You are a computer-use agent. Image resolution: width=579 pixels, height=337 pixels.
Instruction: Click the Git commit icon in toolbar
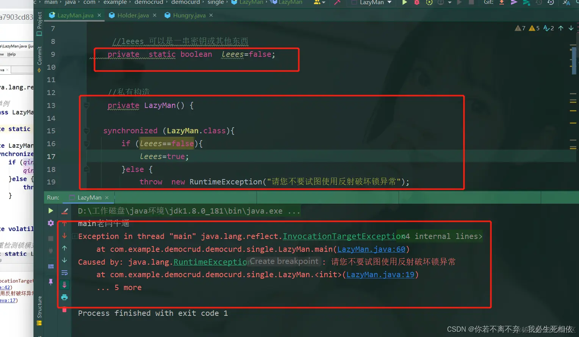click(514, 2)
